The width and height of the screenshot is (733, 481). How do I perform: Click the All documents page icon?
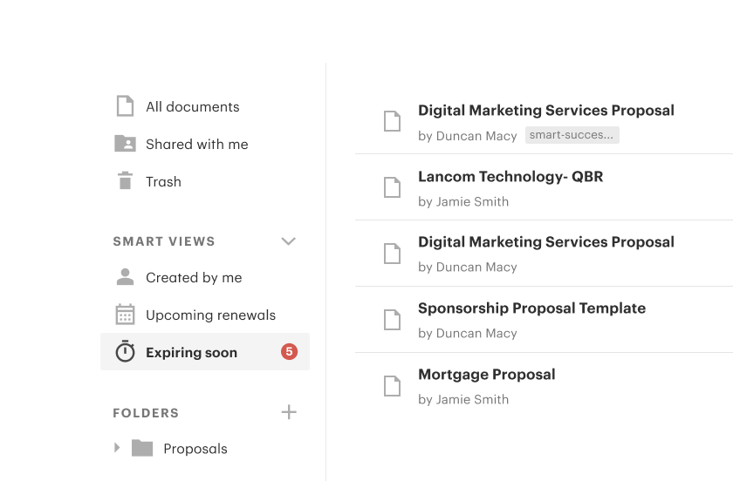click(126, 106)
